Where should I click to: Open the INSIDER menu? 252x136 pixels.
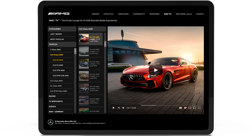click(95, 14)
